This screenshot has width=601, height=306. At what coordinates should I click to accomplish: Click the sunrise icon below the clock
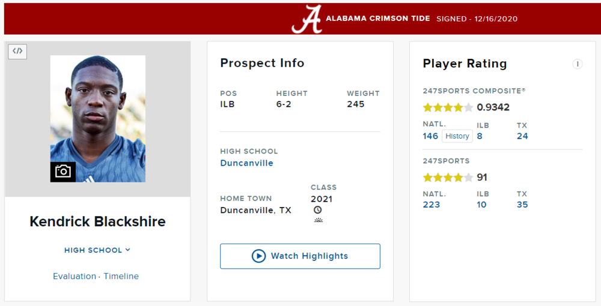(x=318, y=220)
